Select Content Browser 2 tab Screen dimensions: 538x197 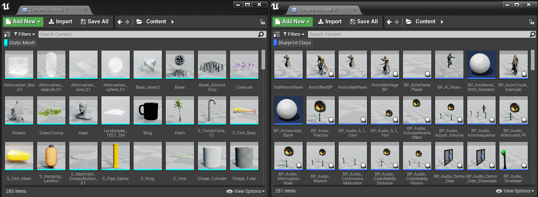point(317,10)
